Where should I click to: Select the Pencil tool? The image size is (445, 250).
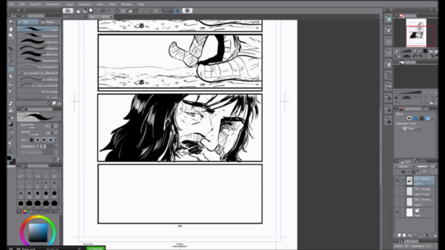tap(11, 76)
